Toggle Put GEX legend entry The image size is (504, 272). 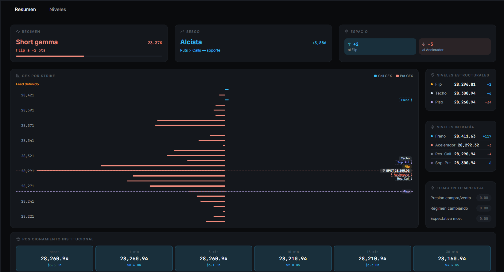(404, 76)
